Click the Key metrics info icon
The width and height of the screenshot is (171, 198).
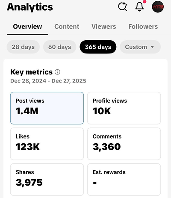coord(57,72)
